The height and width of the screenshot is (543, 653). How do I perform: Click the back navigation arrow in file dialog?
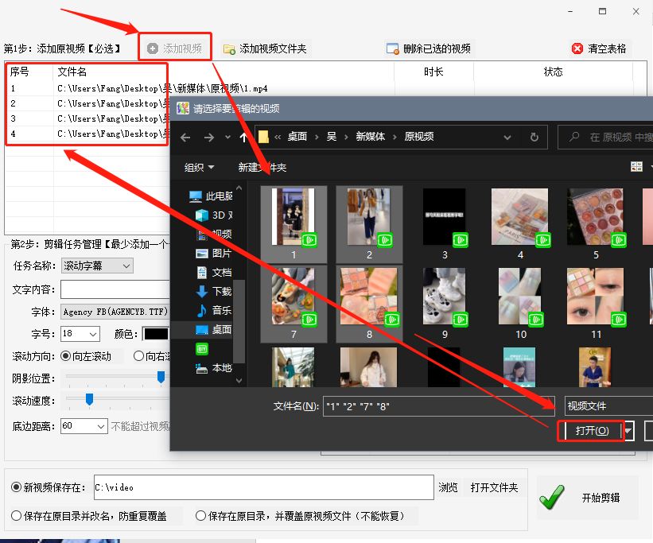pos(184,137)
